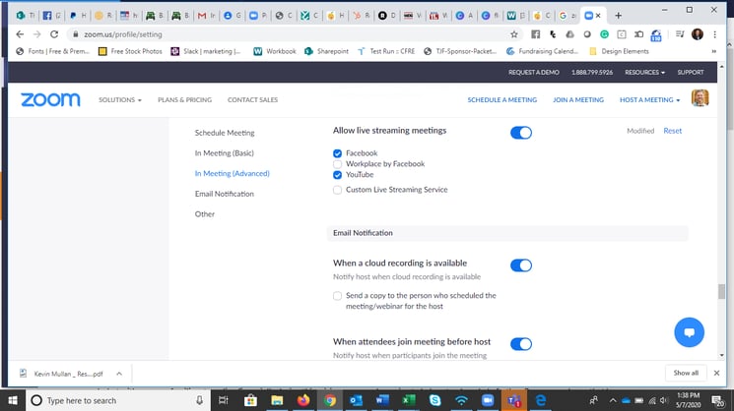The width and height of the screenshot is (734, 411).
Task: Open the taskbar notification center icon
Action: tap(717, 400)
